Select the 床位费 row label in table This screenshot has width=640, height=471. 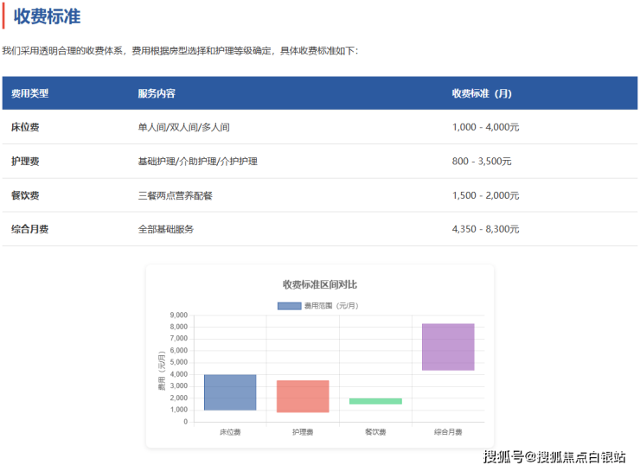pyautogui.click(x=25, y=127)
